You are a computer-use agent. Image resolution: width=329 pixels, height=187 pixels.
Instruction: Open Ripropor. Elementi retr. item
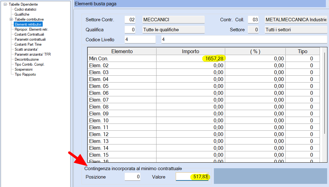[x=31, y=29]
